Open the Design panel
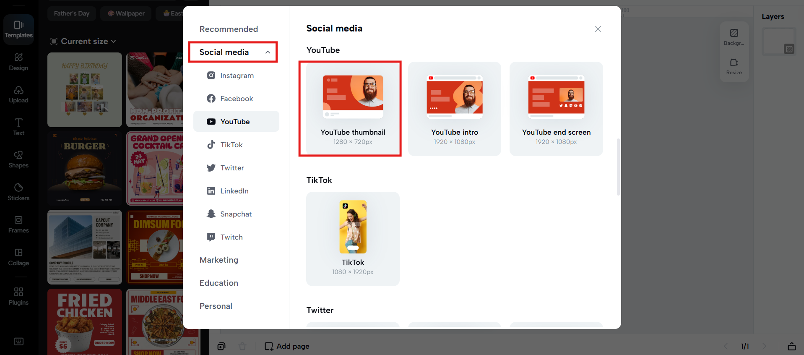The image size is (804, 355). (x=18, y=62)
